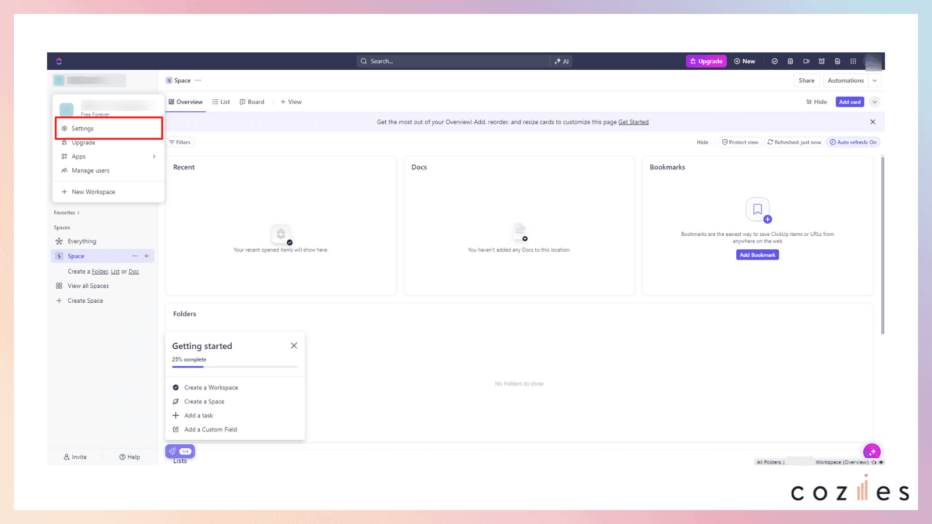Click the Invite button

(x=75, y=457)
